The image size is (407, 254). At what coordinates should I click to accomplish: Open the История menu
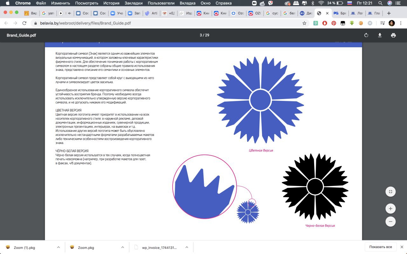[x=111, y=3]
